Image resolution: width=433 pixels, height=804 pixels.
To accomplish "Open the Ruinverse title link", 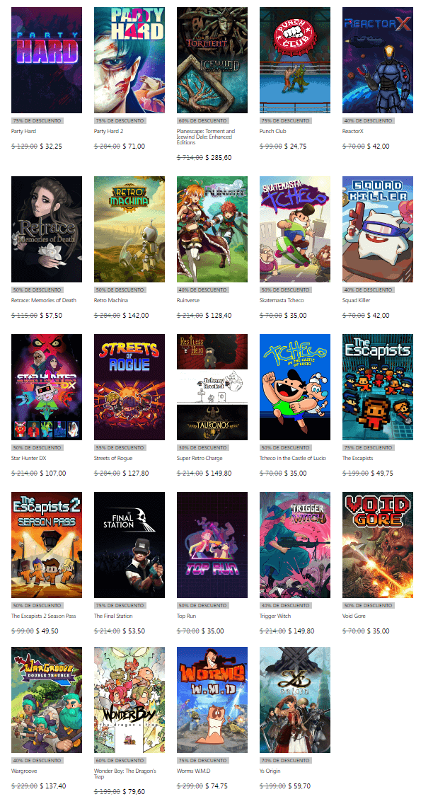I will tap(188, 301).
